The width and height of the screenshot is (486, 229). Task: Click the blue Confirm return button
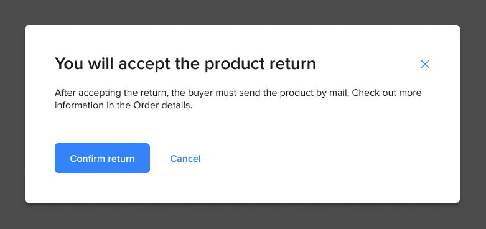pos(102,158)
